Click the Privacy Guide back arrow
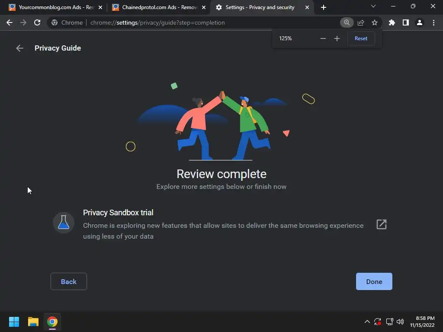Image resolution: width=443 pixels, height=332 pixels. coord(19,48)
